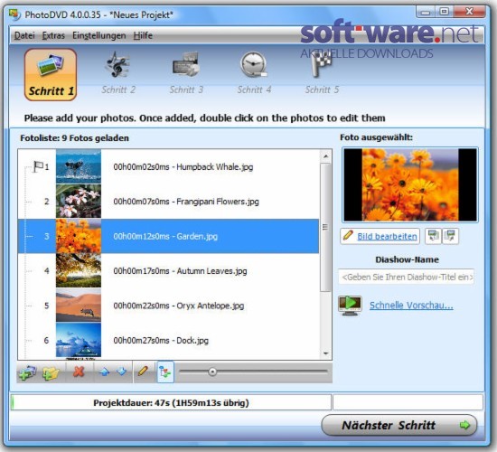Click the Nächster Schritt button
This screenshot has height=452, width=497.
(x=399, y=425)
